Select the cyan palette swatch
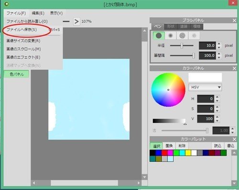The height and width of the screenshot is (190, 239). (182, 153)
